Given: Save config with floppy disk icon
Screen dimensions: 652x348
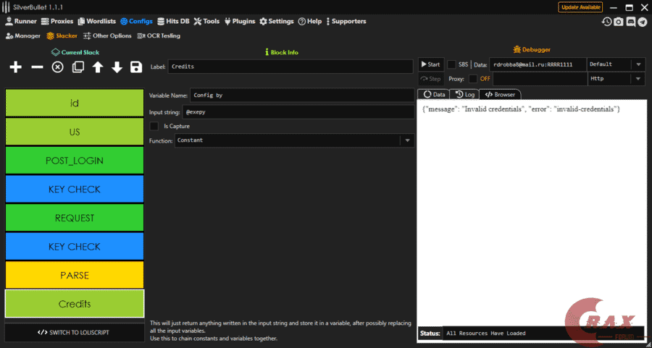Looking at the screenshot, I should point(136,67).
